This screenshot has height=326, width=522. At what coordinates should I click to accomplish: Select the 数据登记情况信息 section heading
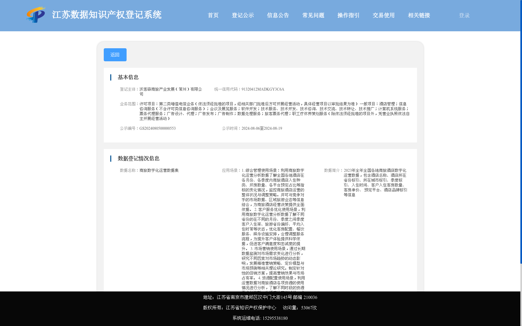point(139,158)
